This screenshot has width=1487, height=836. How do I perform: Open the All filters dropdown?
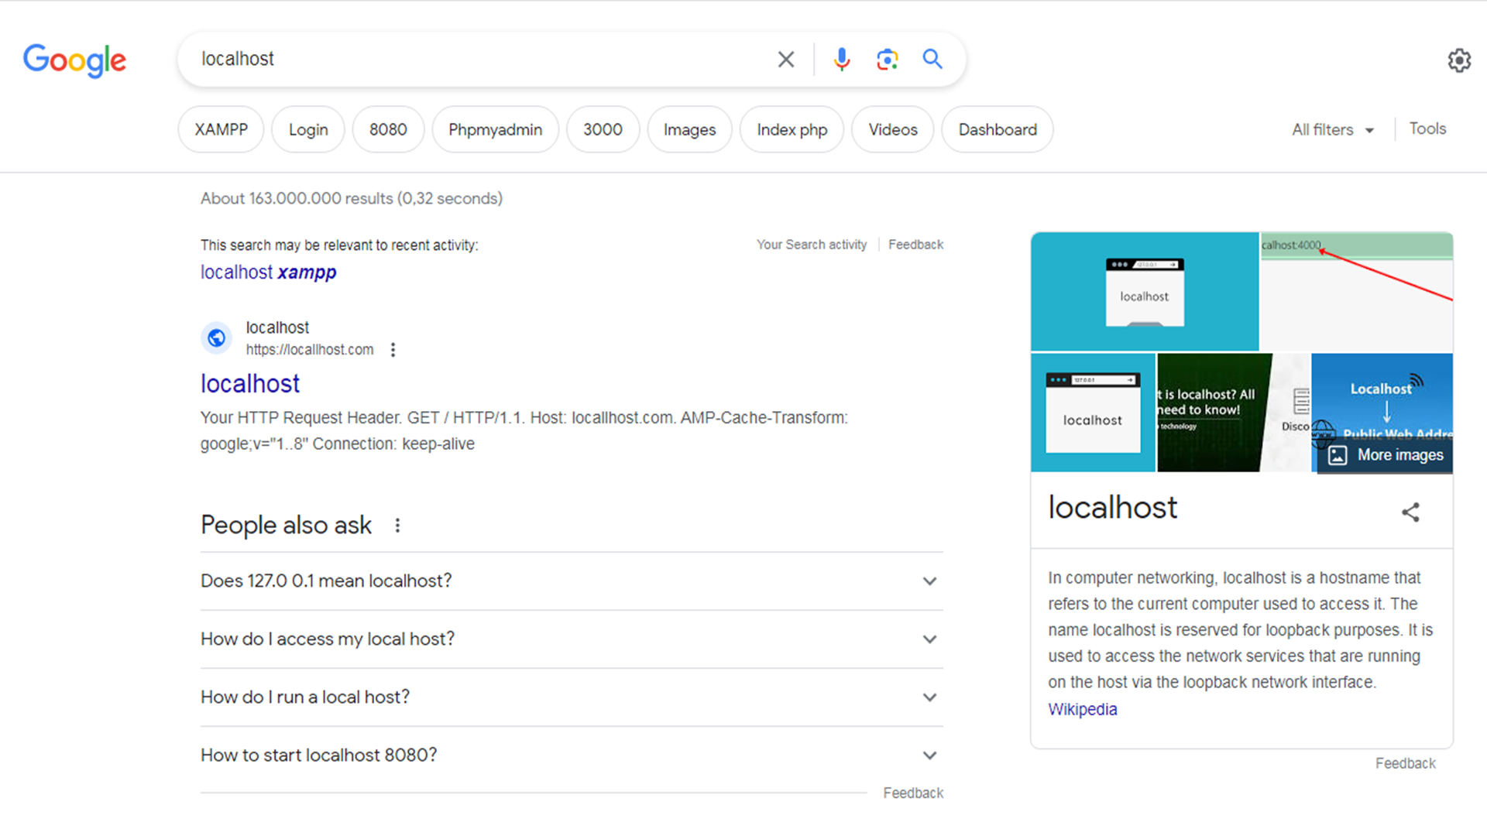click(x=1333, y=130)
